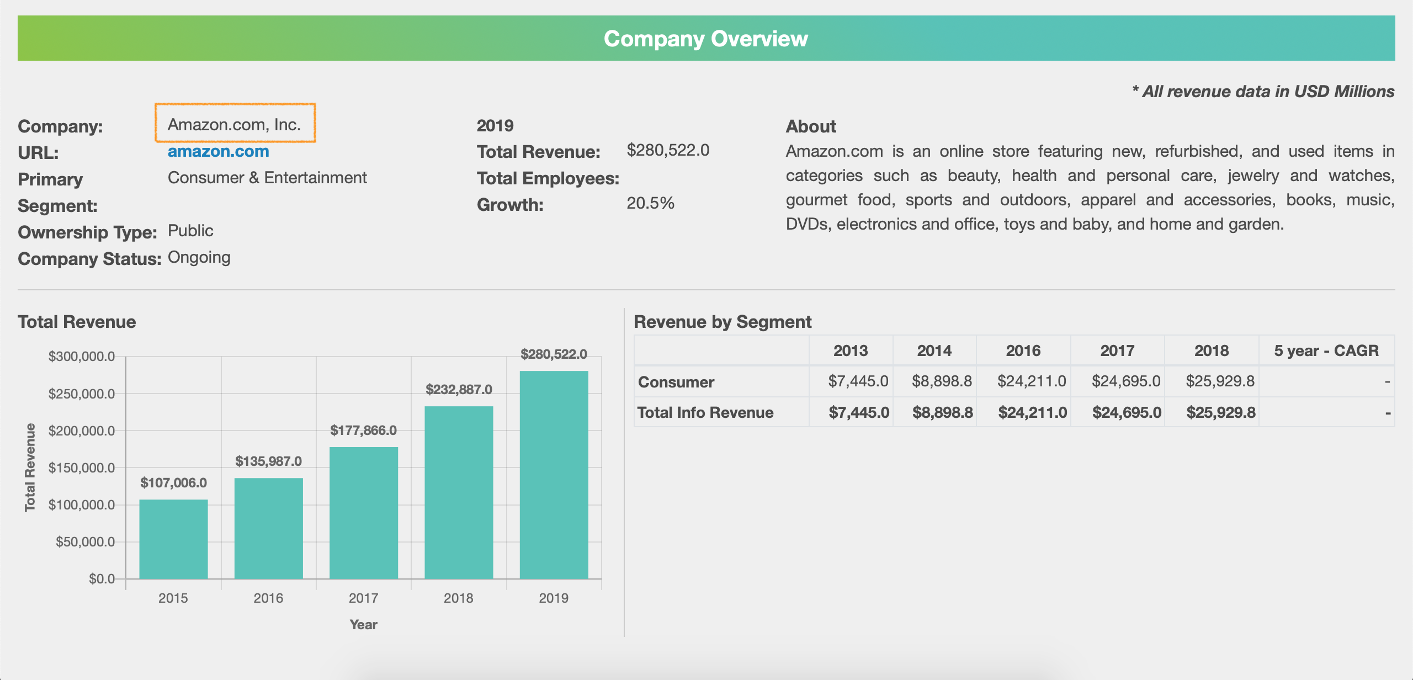This screenshot has width=1413, height=680.
Task: Click the $280,522.0 Total Revenue value
Action: (668, 150)
